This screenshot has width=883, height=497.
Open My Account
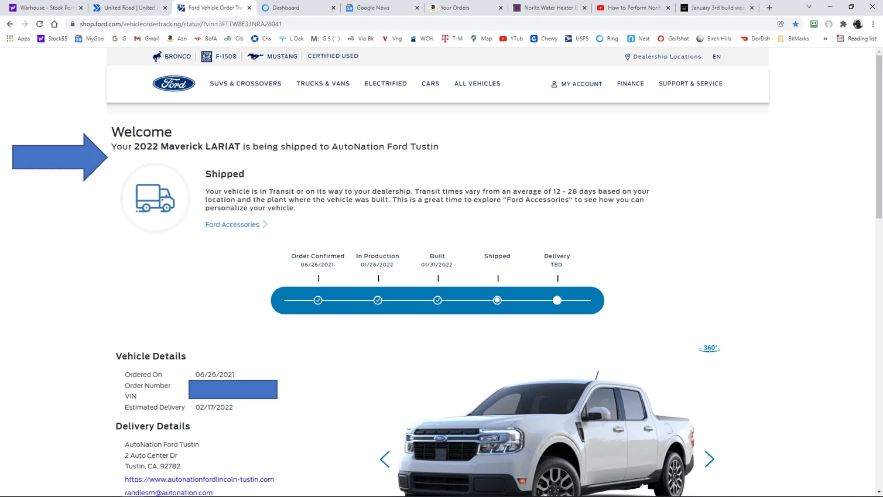(577, 84)
